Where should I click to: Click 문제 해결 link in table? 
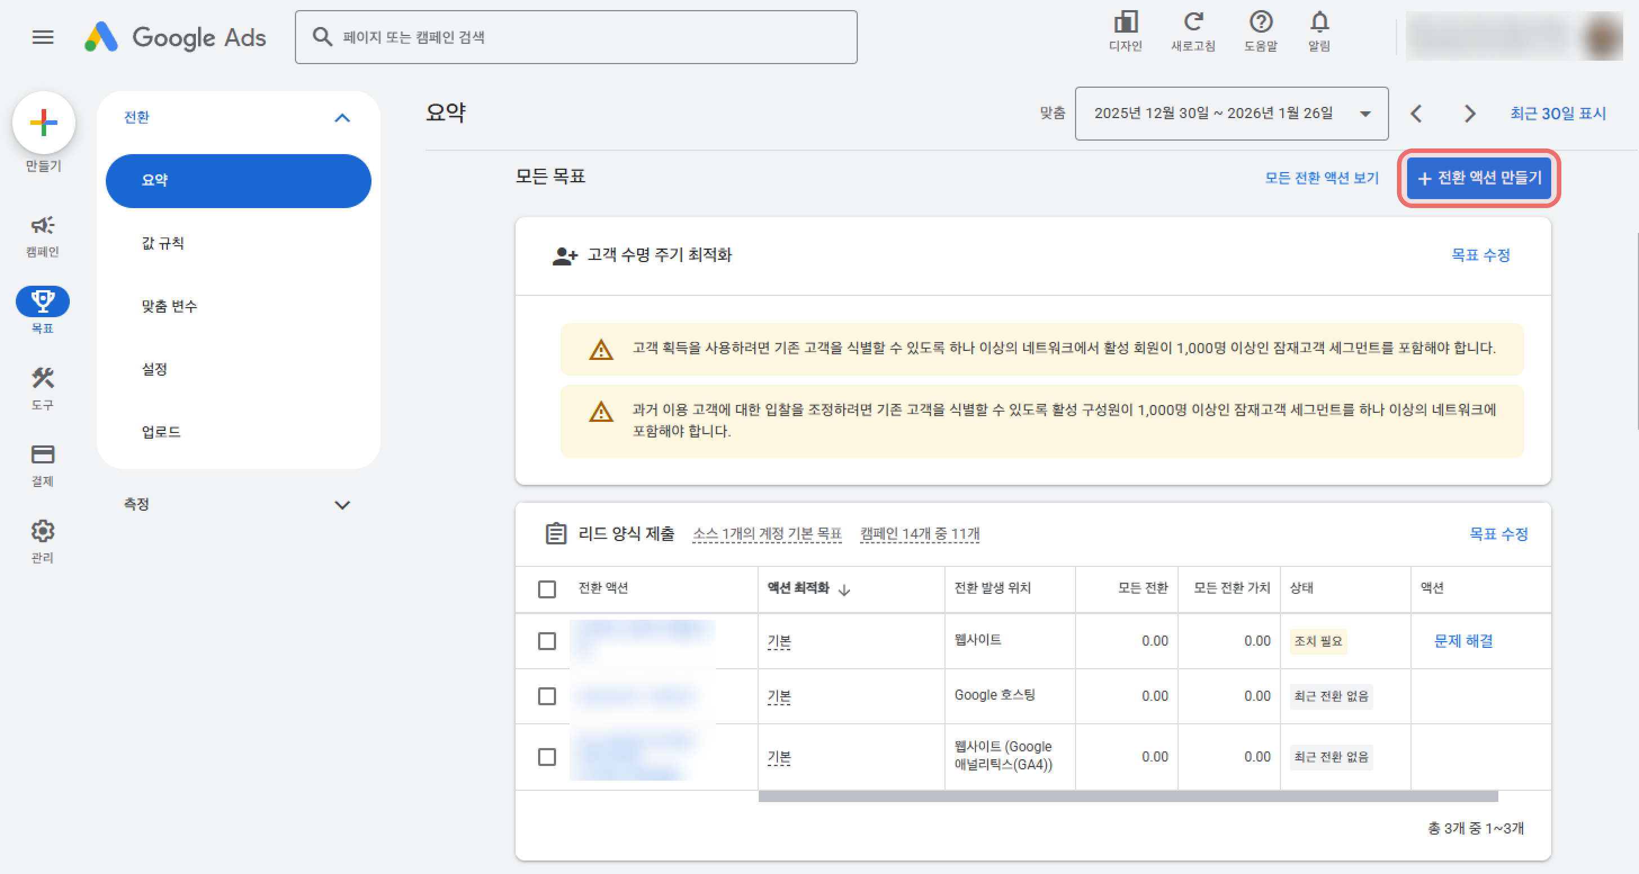coord(1463,641)
